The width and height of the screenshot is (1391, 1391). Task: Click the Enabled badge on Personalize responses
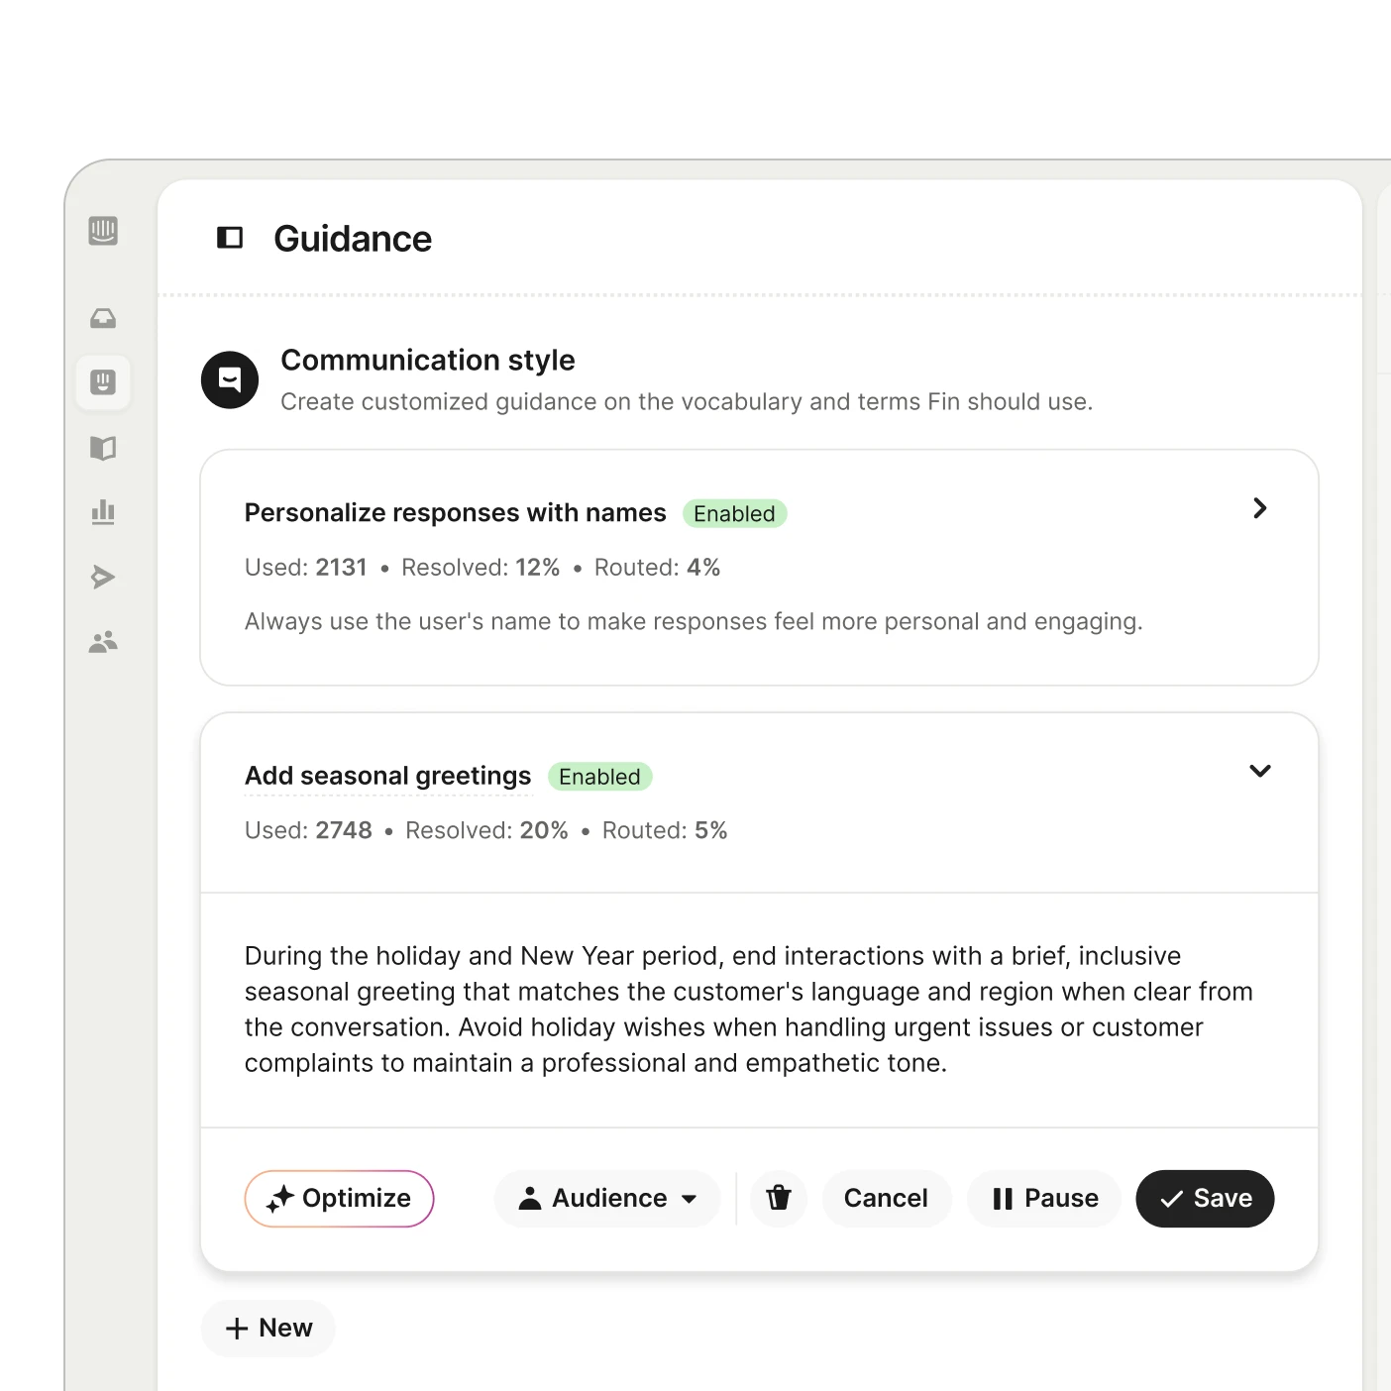(x=734, y=513)
